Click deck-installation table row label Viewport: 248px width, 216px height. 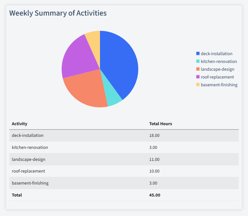click(x=28, y=136)
